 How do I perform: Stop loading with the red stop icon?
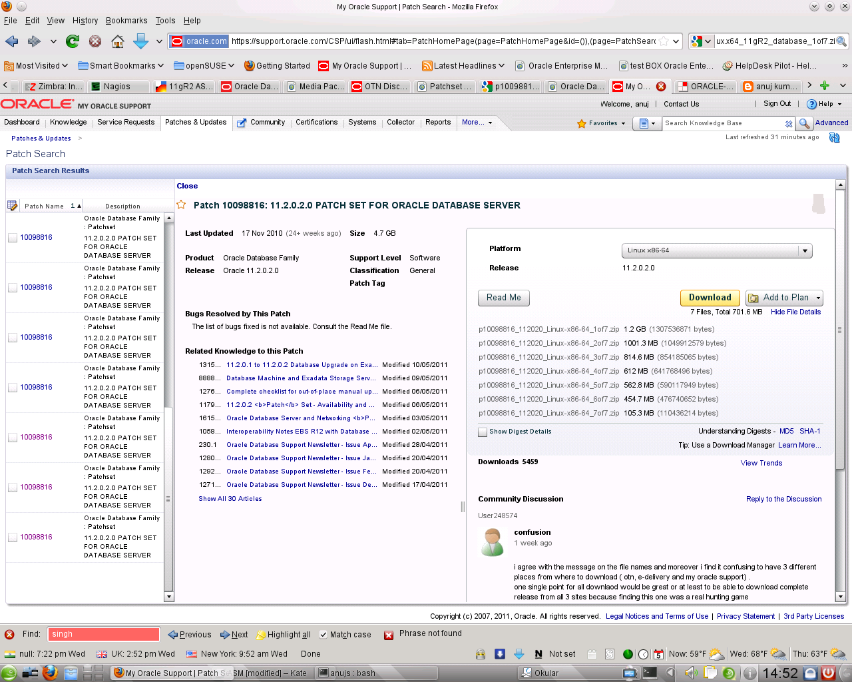click(x=95, y=41)
